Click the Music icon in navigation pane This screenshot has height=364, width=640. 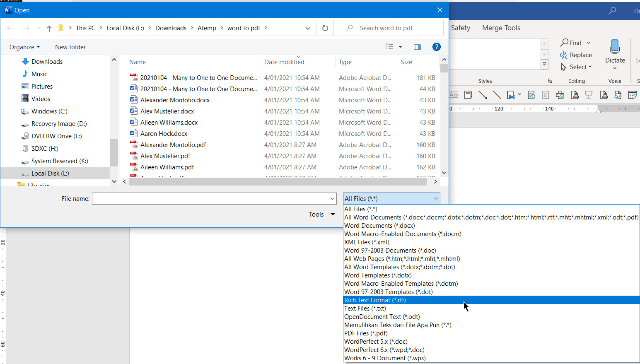pos(25,74)
